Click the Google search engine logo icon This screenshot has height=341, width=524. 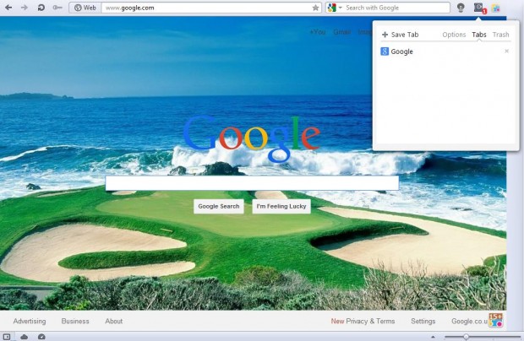coord(331,8)
